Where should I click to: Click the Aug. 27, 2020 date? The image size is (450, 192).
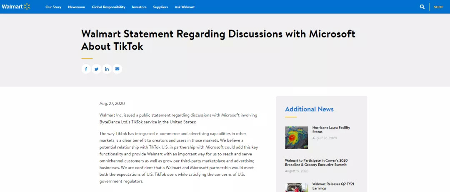coord(112,103)
